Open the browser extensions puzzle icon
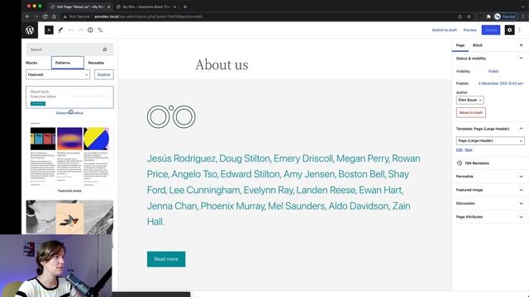The height and width of the screenshot is (297, 529). [488, 16]
